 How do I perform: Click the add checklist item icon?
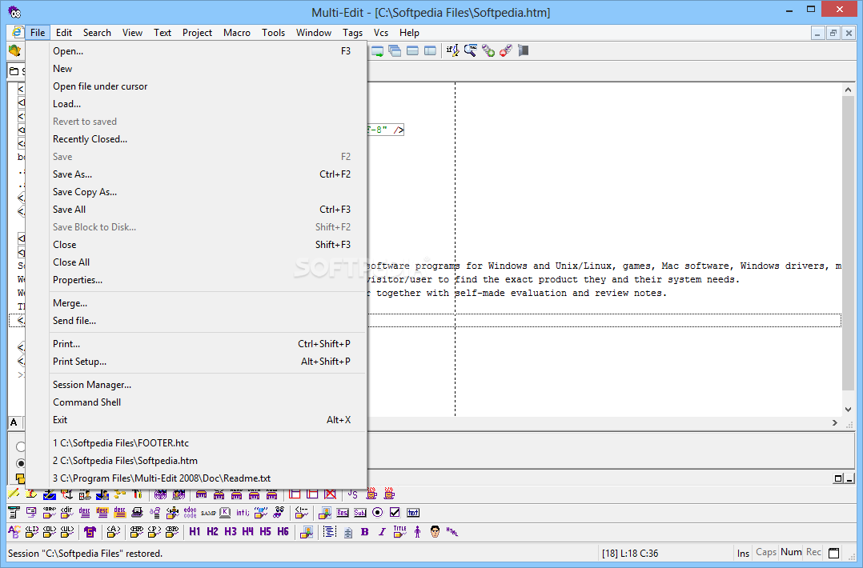[x=488, y=51]
